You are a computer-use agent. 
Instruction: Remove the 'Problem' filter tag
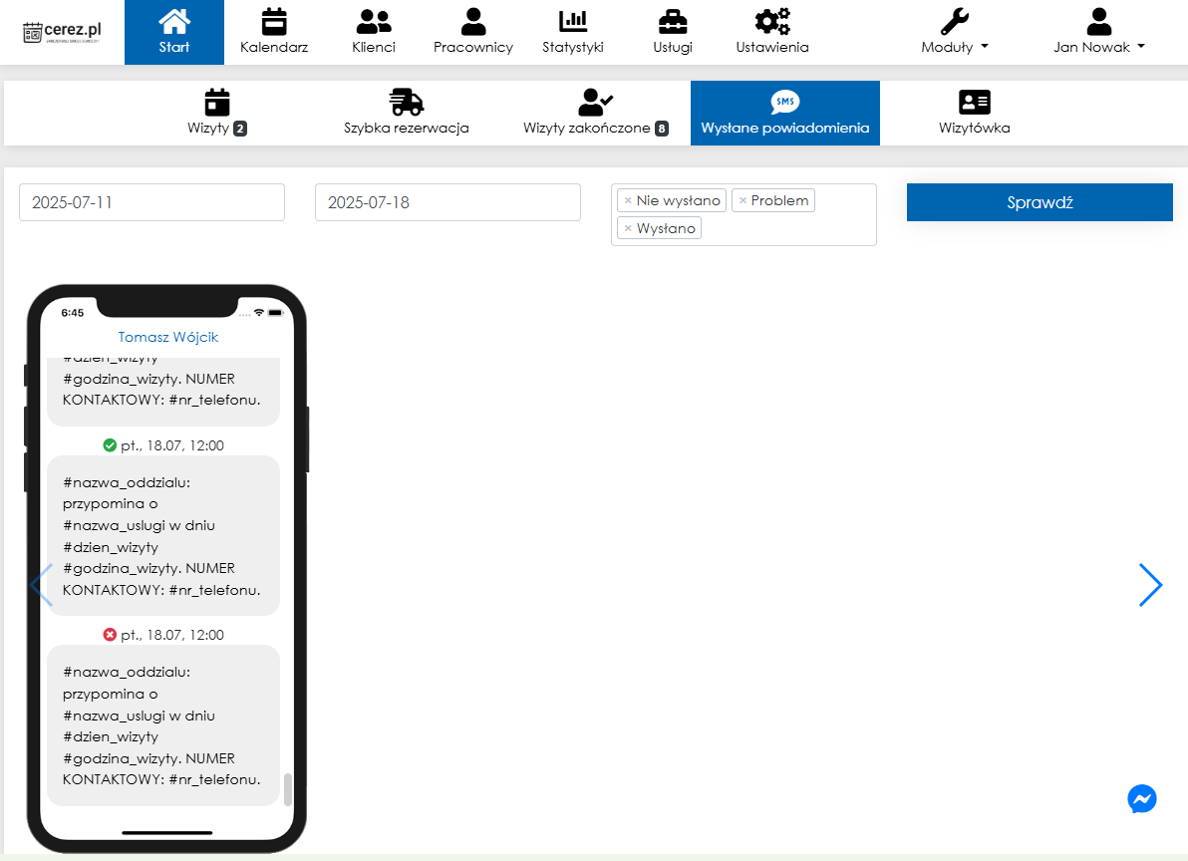(742, 201)
